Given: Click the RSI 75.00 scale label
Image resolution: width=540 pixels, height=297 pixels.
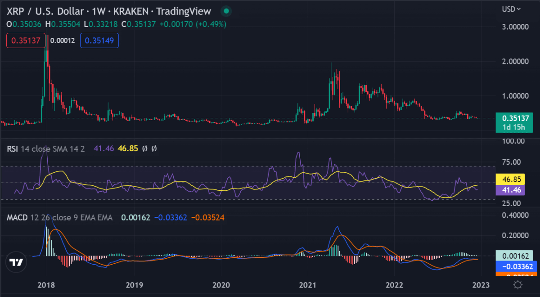Looking at the screenshot, I should [512, 162].
